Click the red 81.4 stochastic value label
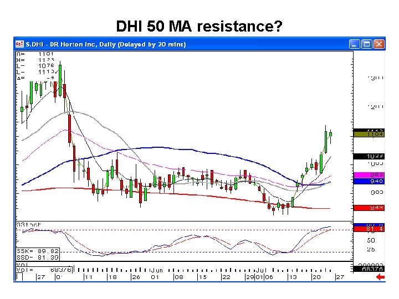The width and height of the screenshot is (399, 299). click(369, 229)
